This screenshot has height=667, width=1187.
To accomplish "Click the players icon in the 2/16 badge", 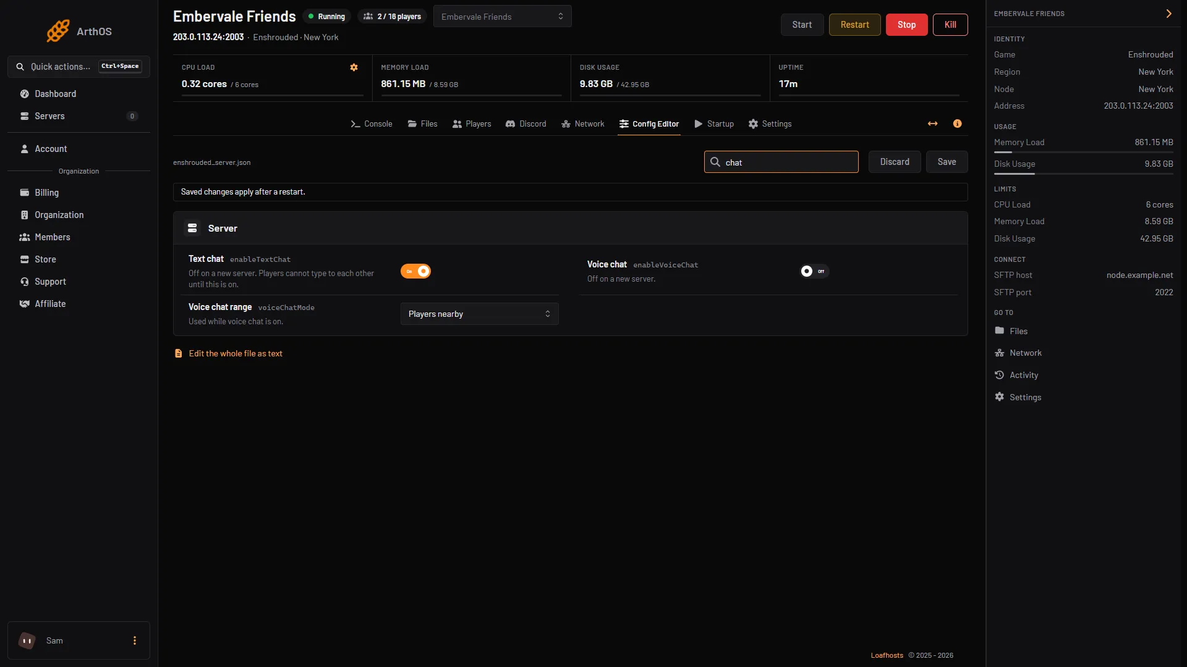I will point(368,17).
